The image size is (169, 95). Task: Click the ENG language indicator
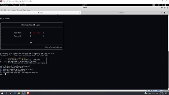point(157,93)
